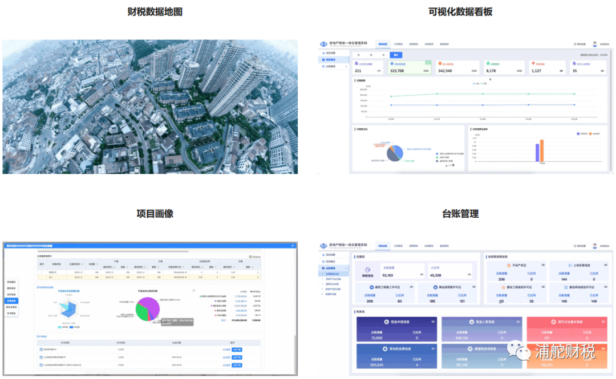Open the aerial city image under 财税数据地图

click(x=150, y=107)
